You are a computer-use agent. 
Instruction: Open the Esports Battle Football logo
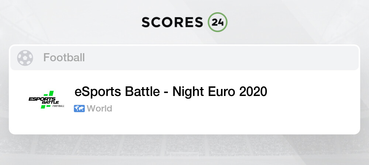tap(46, 100)
